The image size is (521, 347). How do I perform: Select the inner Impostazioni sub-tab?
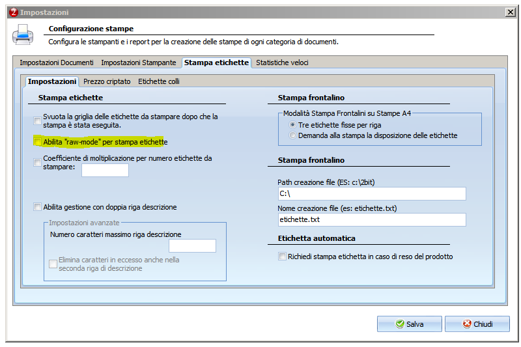pos(52,81)
